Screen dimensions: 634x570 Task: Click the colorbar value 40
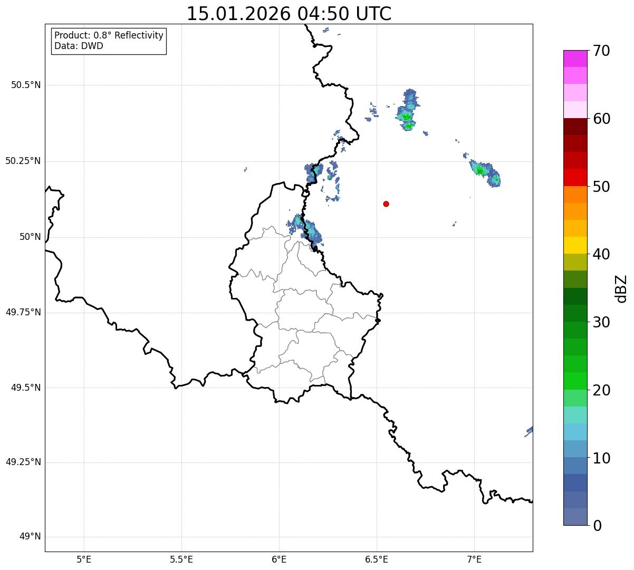[x=601, y=254]
